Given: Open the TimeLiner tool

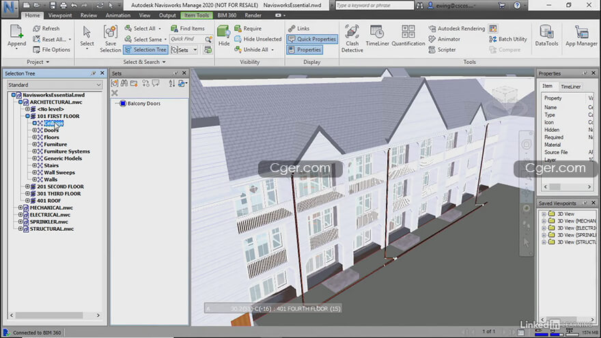Looking at the screenshot, I should (x=377, y=36).
